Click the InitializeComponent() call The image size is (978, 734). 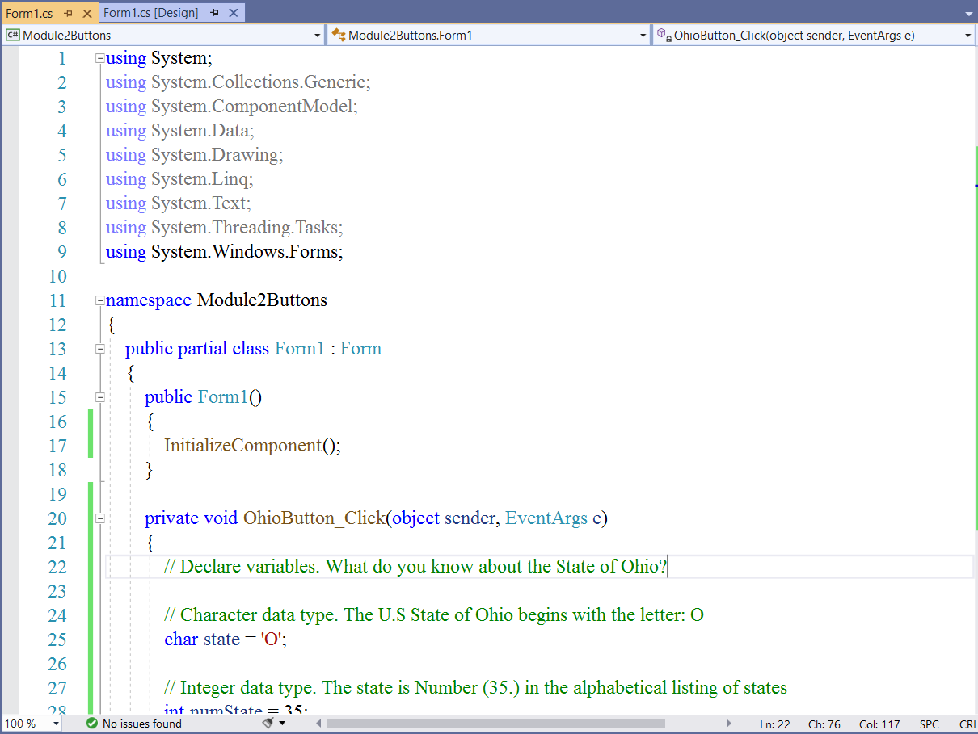pos(252,446)
